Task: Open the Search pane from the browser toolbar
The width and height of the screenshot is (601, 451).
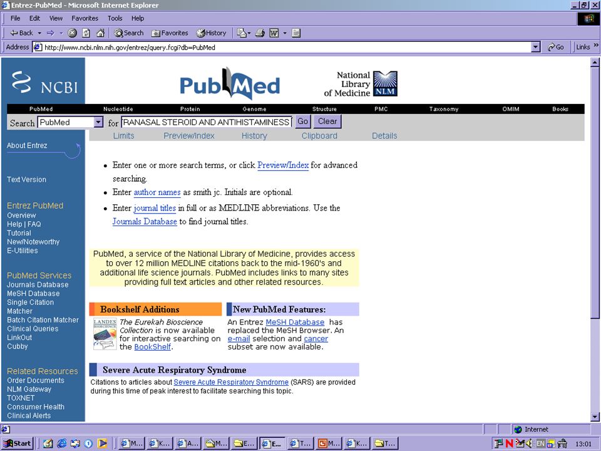Action: coord(129,33)
